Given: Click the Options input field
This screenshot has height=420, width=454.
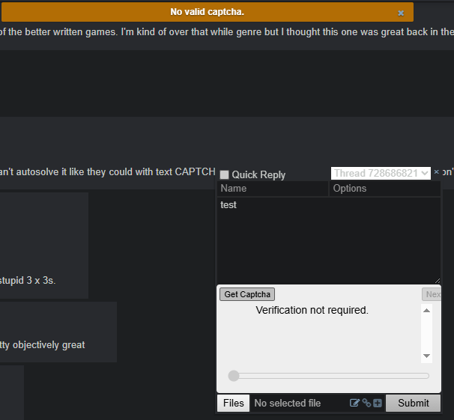Looking at the screenshot, I should (x=385, y=189).
